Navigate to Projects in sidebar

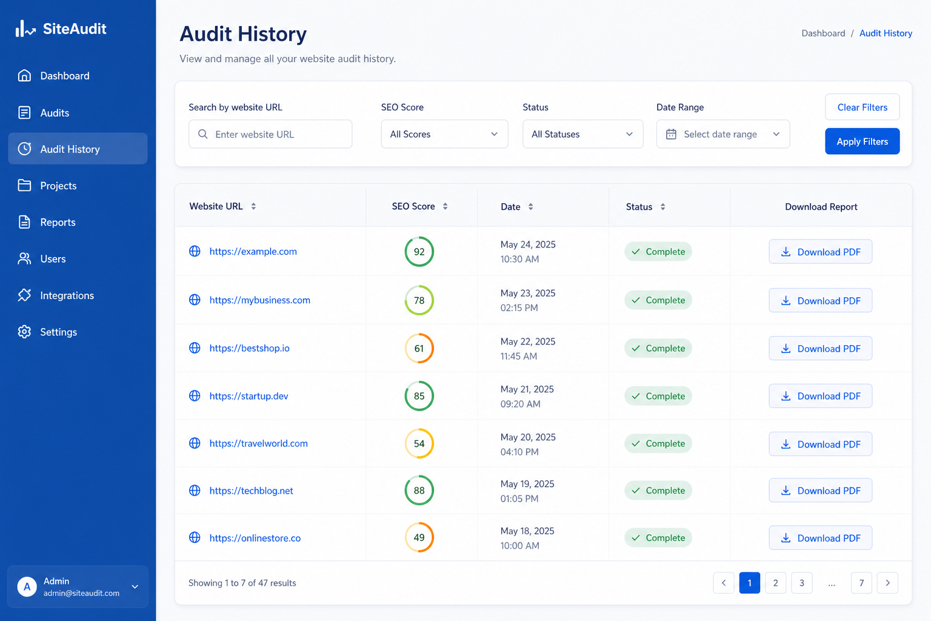78,186
